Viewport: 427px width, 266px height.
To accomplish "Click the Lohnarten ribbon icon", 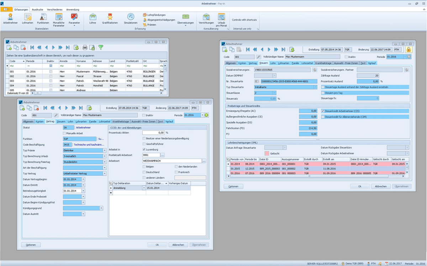I will [x=27, y=18].
